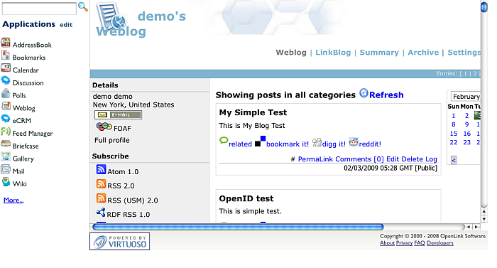The image size is (497, 268).
Task: Click the digg it icon
Action: pyautogui.click(x=317, y=142)
